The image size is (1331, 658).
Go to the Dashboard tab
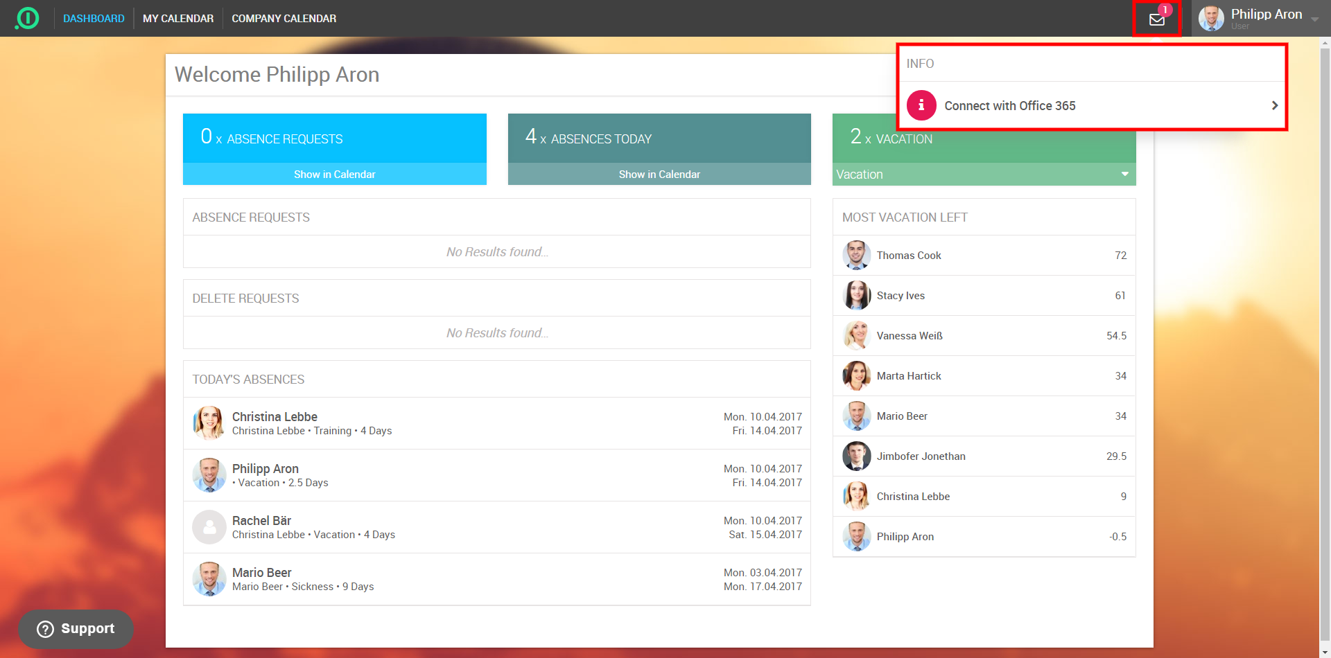pyautogui.click(x=94, y=19)
